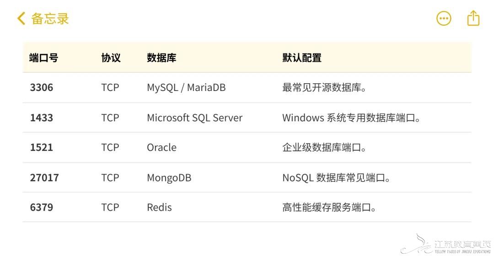Click port number 3306 cell
494x256 pixels.
click(42, 87)
